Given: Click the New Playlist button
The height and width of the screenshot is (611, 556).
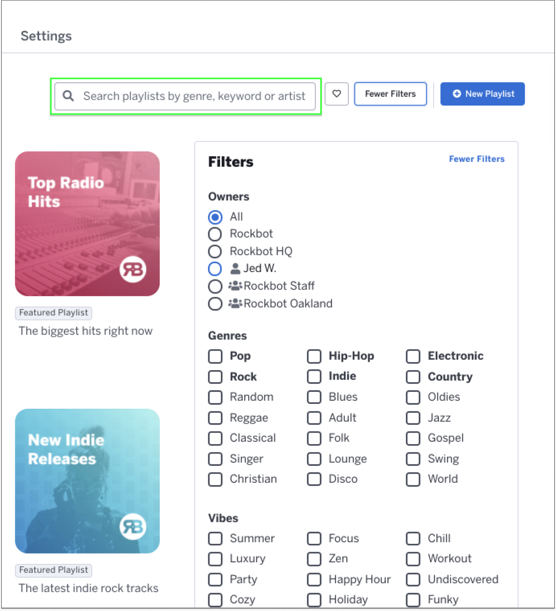Looking at the screenshot, I should point(483,94).
